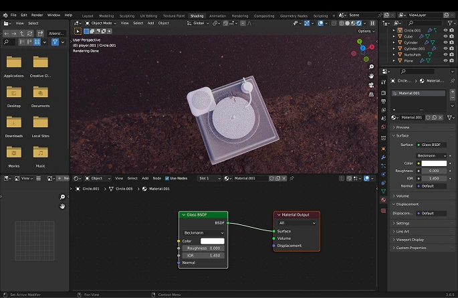Toggle the camera view gizmo icon

coord(371,85)
